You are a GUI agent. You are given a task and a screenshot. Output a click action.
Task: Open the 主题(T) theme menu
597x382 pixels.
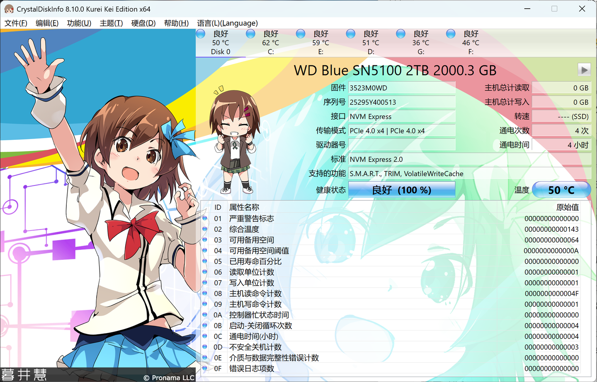point(111,23)
